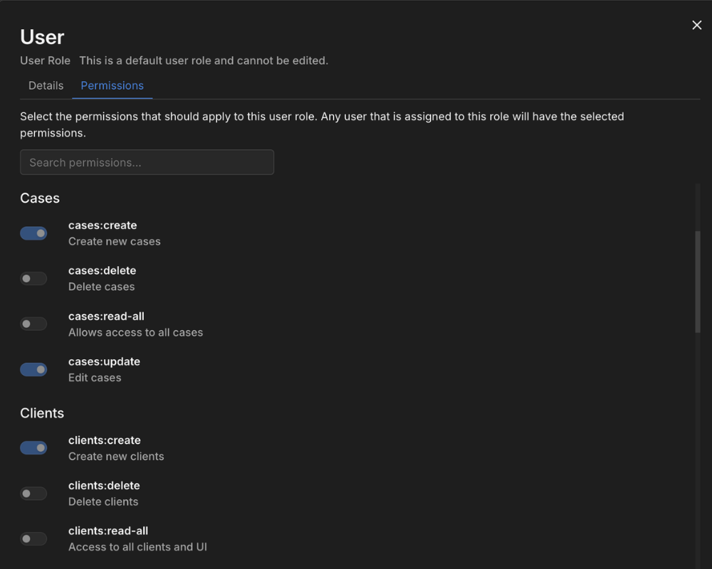Click the search permissions field

tap(147, 162)
